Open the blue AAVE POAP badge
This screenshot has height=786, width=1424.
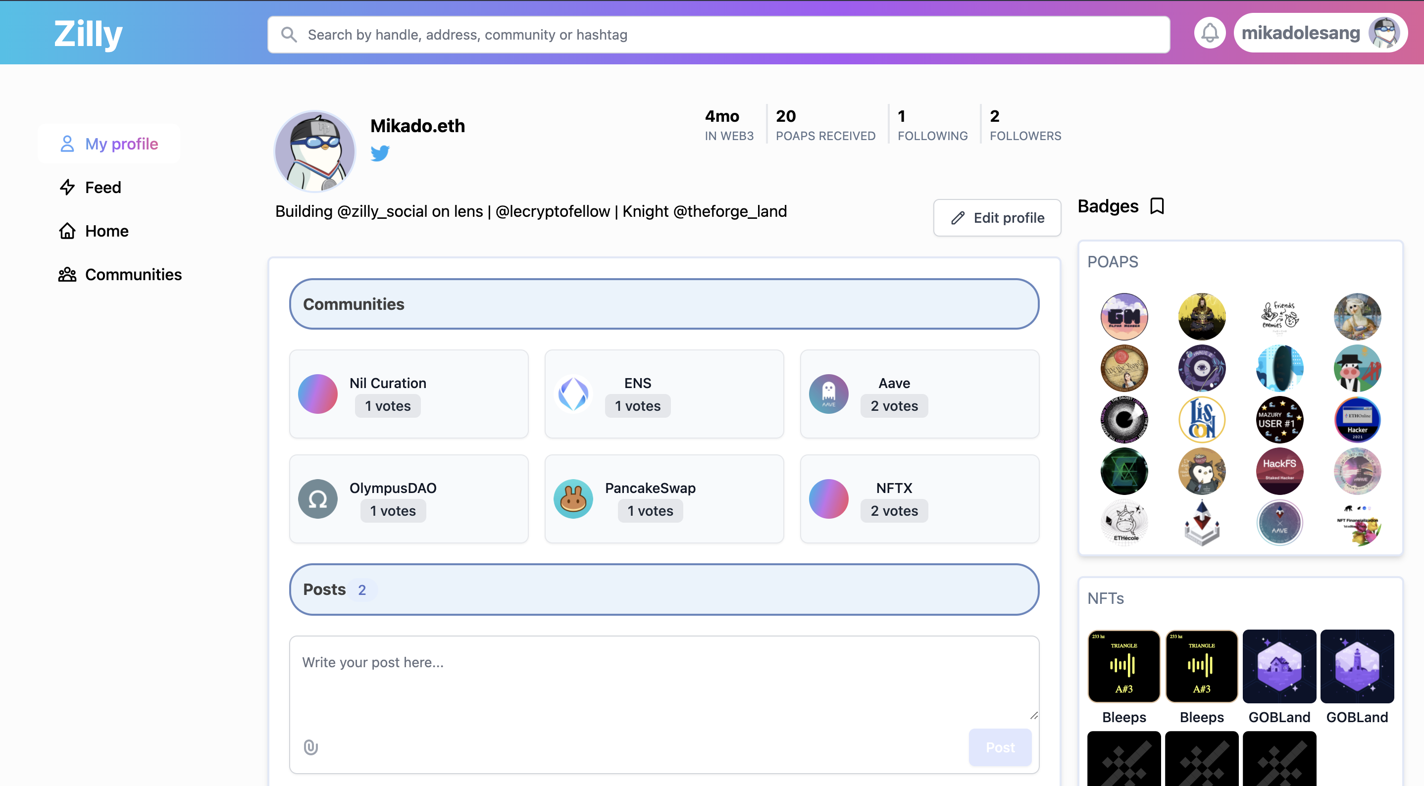coord(1279,523)
